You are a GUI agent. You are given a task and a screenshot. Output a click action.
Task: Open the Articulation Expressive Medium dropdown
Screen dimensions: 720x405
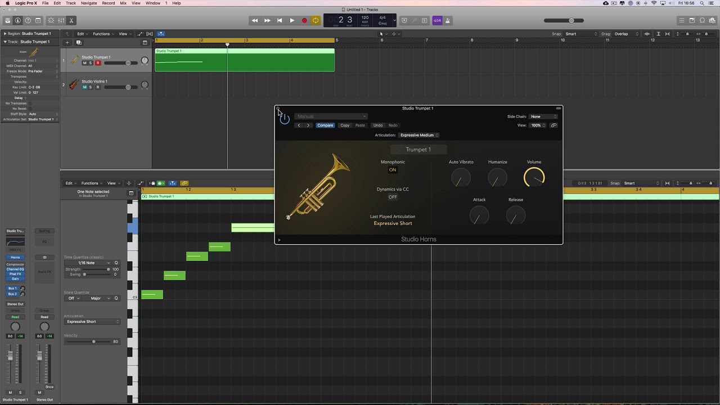pyautogui.click(x=419, y=135)
